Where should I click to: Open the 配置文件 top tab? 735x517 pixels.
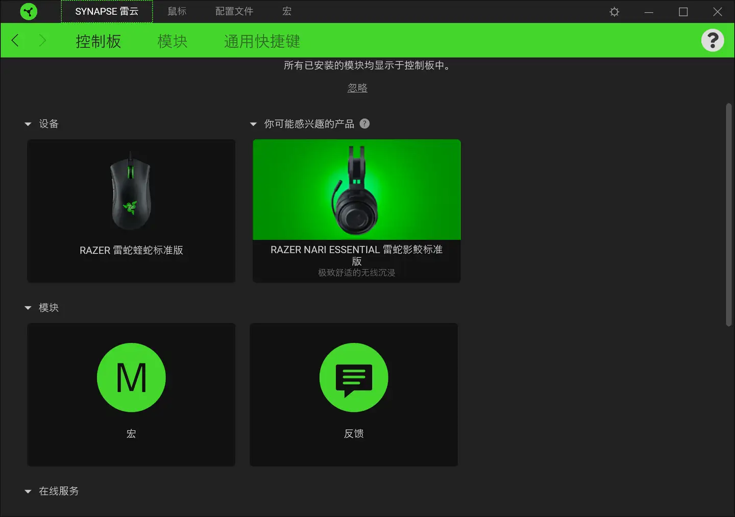pyautogui.click(x=234, y=11)
